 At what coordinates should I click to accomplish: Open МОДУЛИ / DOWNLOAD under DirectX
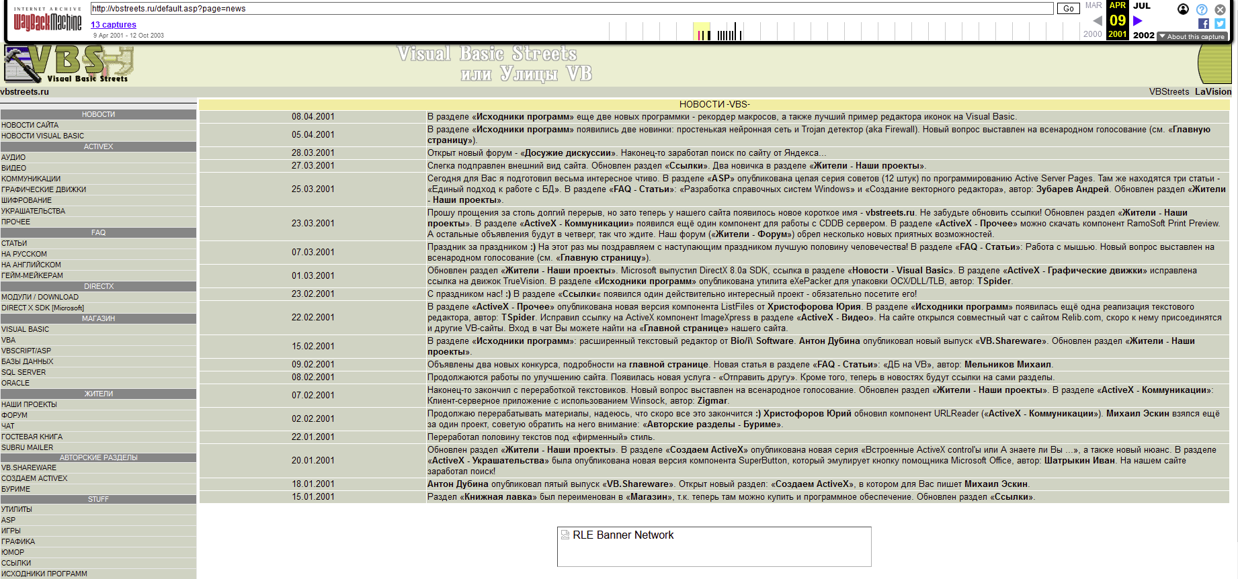pos(40,297)
